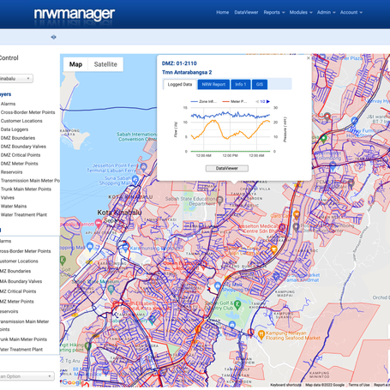This screenshot has width=390, height=390.
Task: Click the previous-page arrow in the chart legend
Action: 257,101
